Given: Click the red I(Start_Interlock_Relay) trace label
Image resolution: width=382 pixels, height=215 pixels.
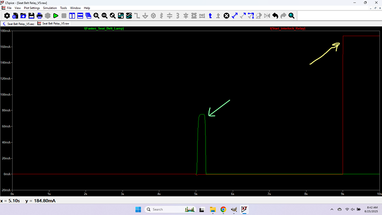Looking at the screenshot, I should pos(288,29).
